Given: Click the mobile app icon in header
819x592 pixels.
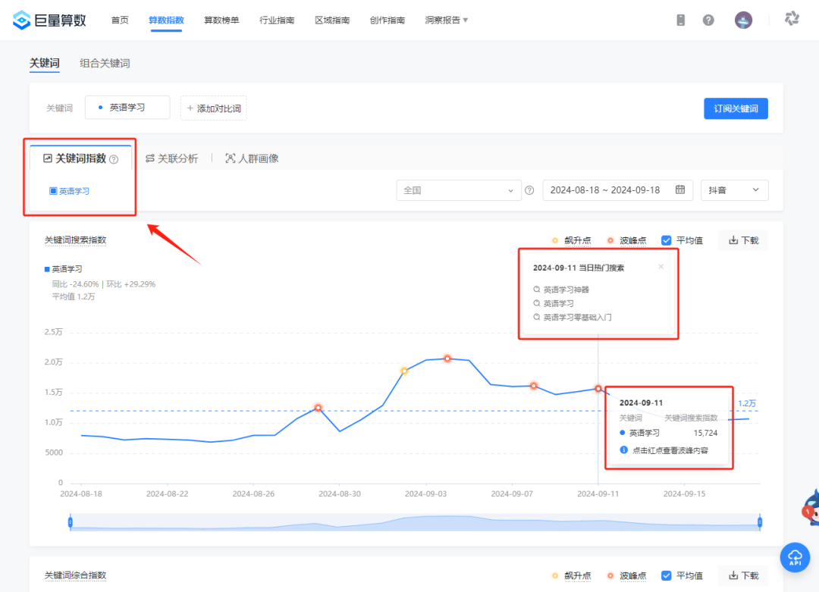Looking at the screenshot, I should click(680, 20).
